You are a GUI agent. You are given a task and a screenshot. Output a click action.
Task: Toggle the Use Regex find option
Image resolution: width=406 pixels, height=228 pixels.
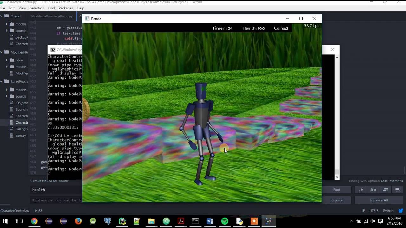361,190
